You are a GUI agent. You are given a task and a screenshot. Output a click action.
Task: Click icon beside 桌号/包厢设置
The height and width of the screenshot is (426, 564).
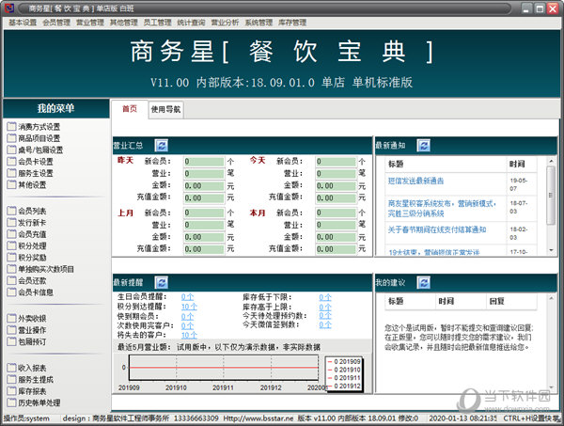12,150
